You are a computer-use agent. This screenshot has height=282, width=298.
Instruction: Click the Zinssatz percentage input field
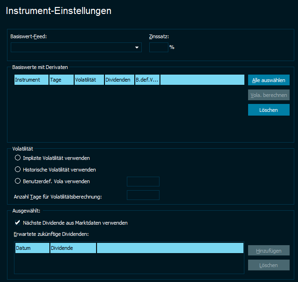[159, 48]
